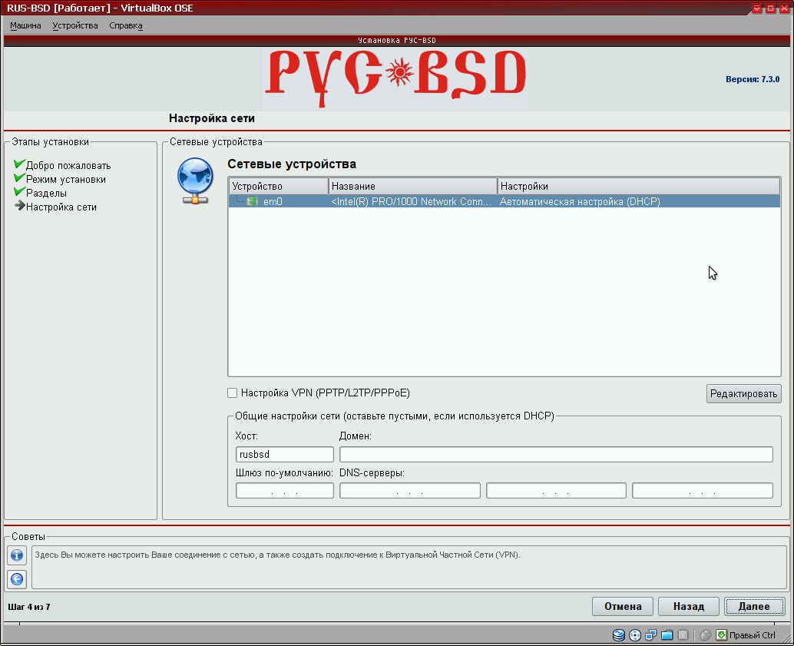This screenshot has width=794, height=646.
Task: Open the Устройства menu
Action: [75, 25]
